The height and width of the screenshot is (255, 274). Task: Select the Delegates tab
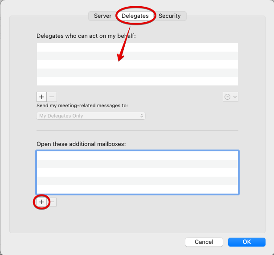[x=135, y=16]
